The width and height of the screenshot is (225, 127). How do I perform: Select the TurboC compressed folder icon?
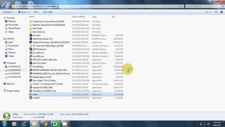(31, 84)
